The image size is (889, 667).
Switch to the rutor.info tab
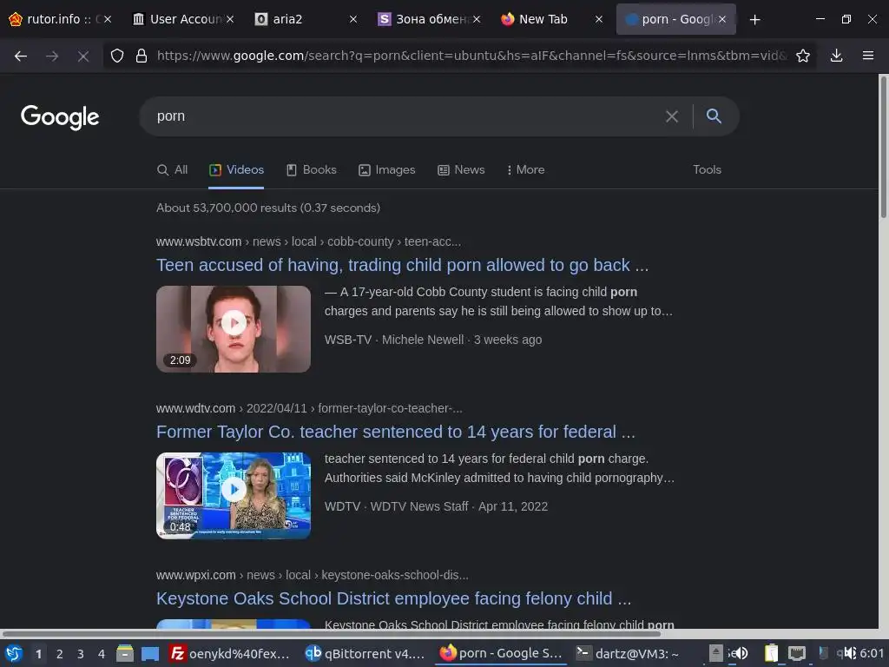(54, 19)
